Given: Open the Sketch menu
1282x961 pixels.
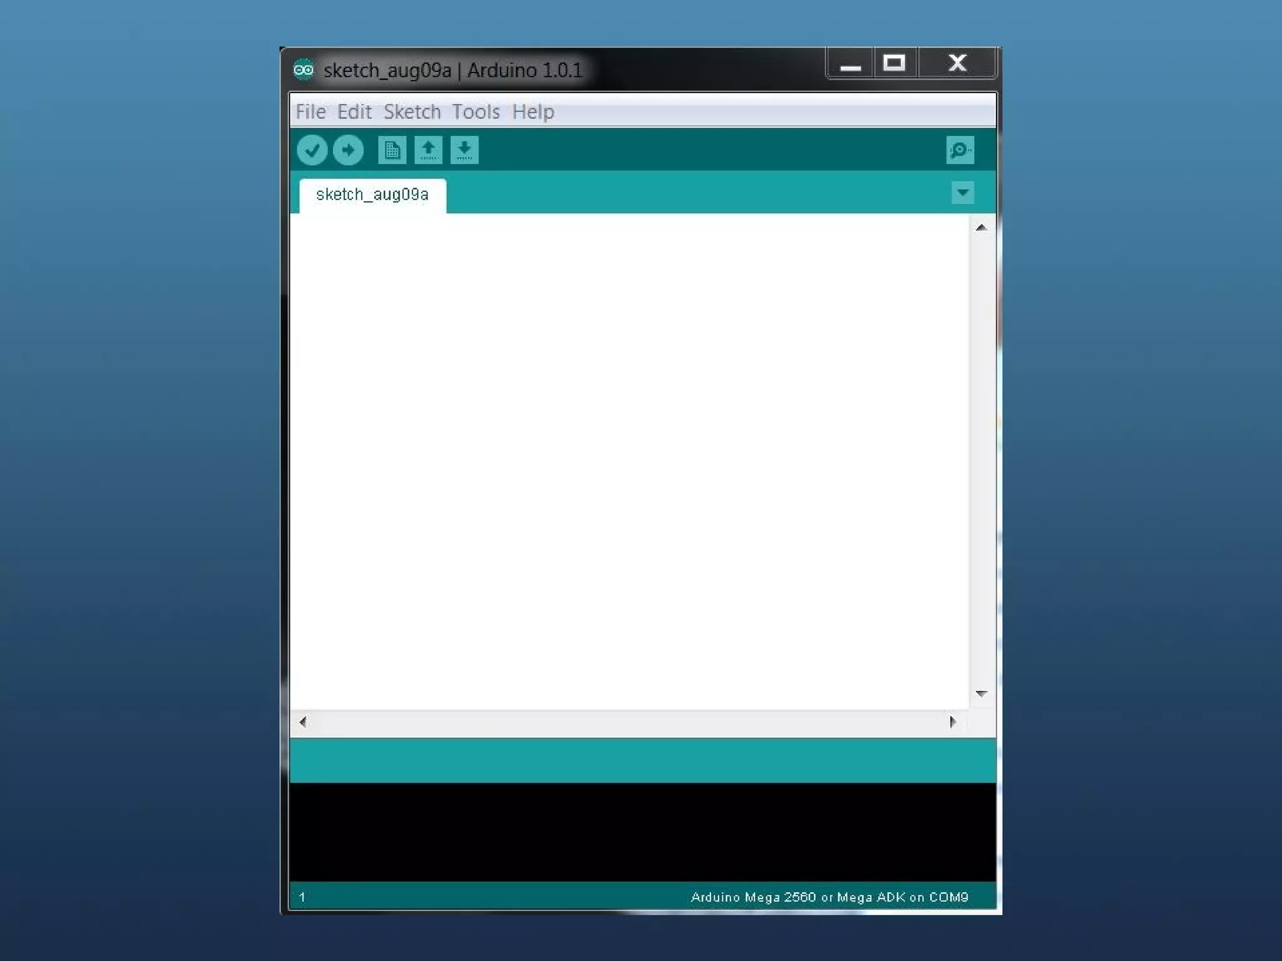Looking at the screenshot, I should pyautogui.click(x=412, y=111).
